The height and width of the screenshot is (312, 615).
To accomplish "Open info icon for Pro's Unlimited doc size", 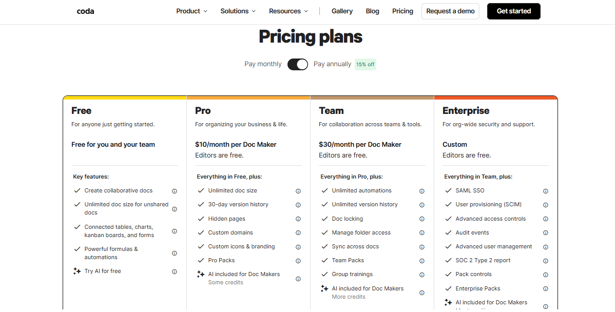I will point(298,191).
